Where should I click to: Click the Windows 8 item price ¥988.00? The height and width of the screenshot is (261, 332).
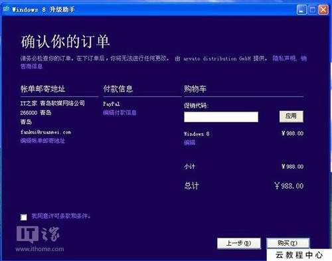click(292, 133)
